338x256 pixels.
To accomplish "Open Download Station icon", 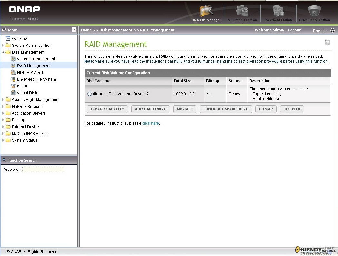I will (x=278, y=11).
